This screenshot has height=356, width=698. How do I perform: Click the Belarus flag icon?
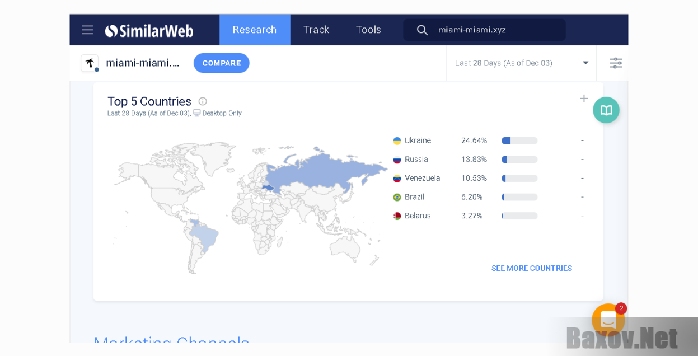397,216
